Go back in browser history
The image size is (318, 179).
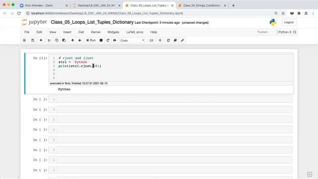[5, 13]
